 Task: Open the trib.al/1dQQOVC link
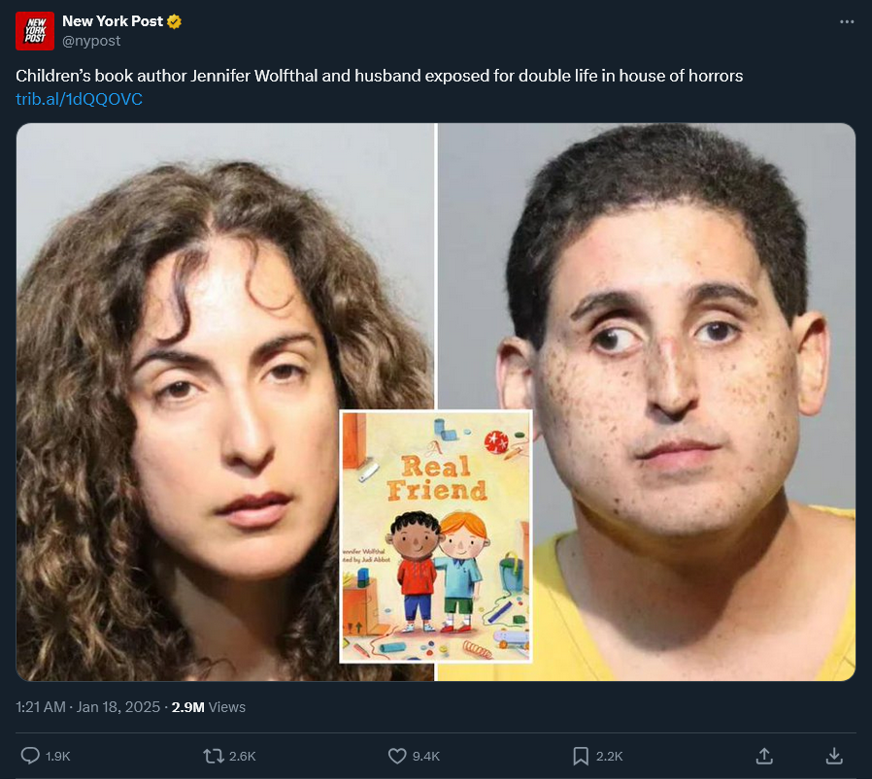pos(79,99)
